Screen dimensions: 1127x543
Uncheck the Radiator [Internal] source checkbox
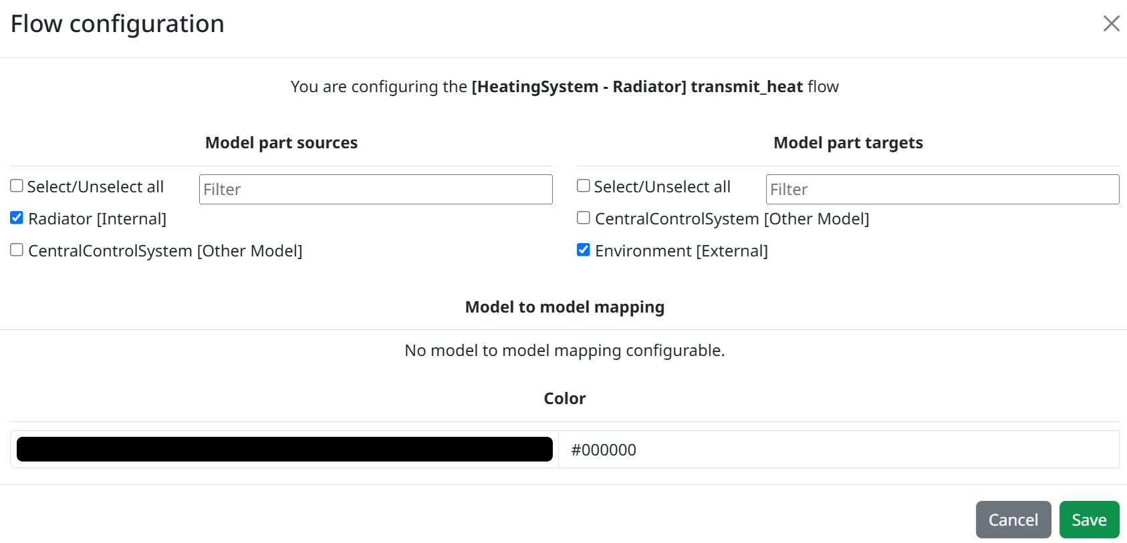[x=17, y=218]
